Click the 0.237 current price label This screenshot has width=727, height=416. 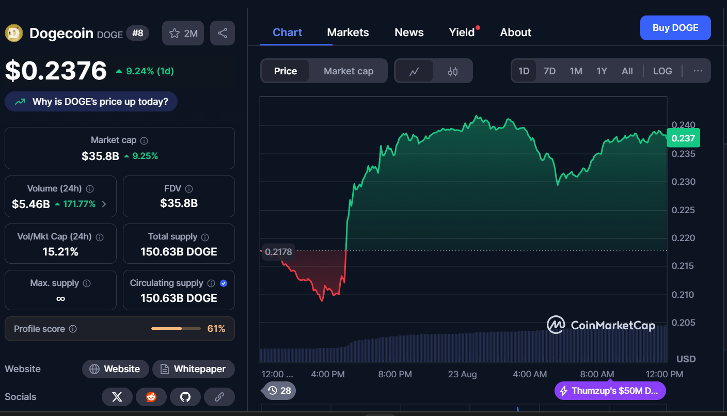[x=683, y=138]
